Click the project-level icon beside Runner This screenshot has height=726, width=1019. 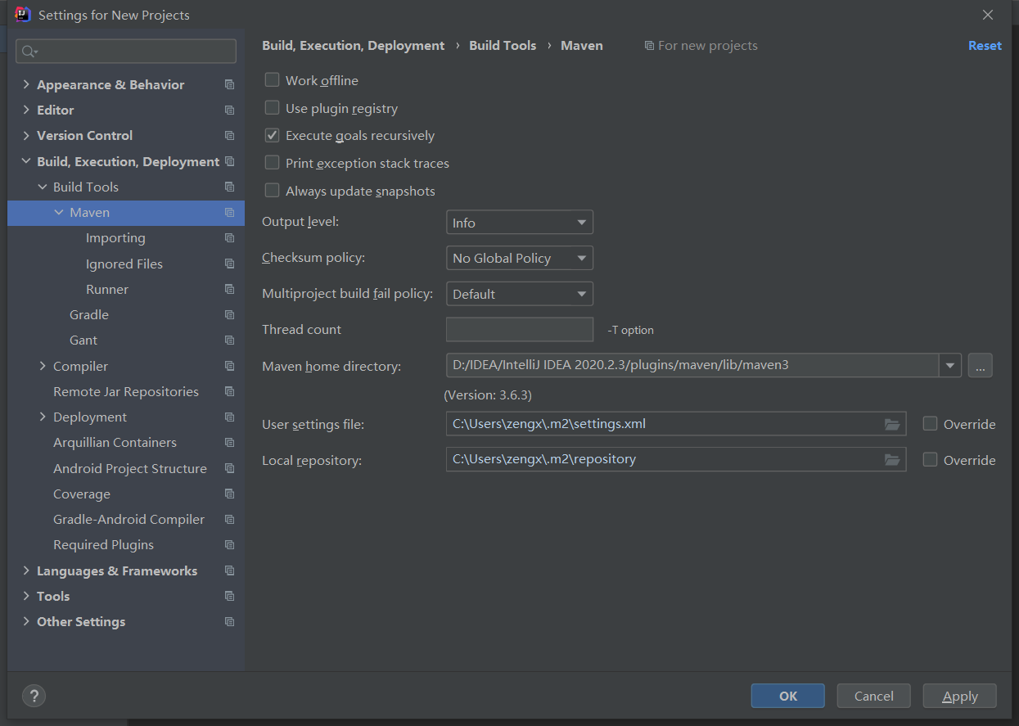(229, 289)
